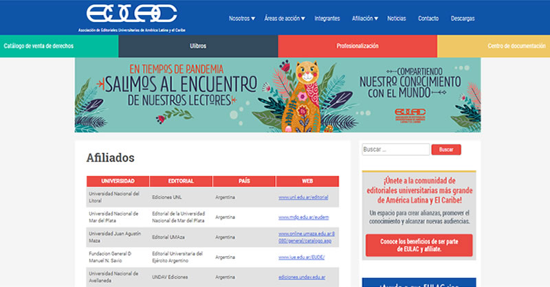Expand the Afiliación dropdown menu
Viewport: 550px width, 287px height.
pos(365,19)
